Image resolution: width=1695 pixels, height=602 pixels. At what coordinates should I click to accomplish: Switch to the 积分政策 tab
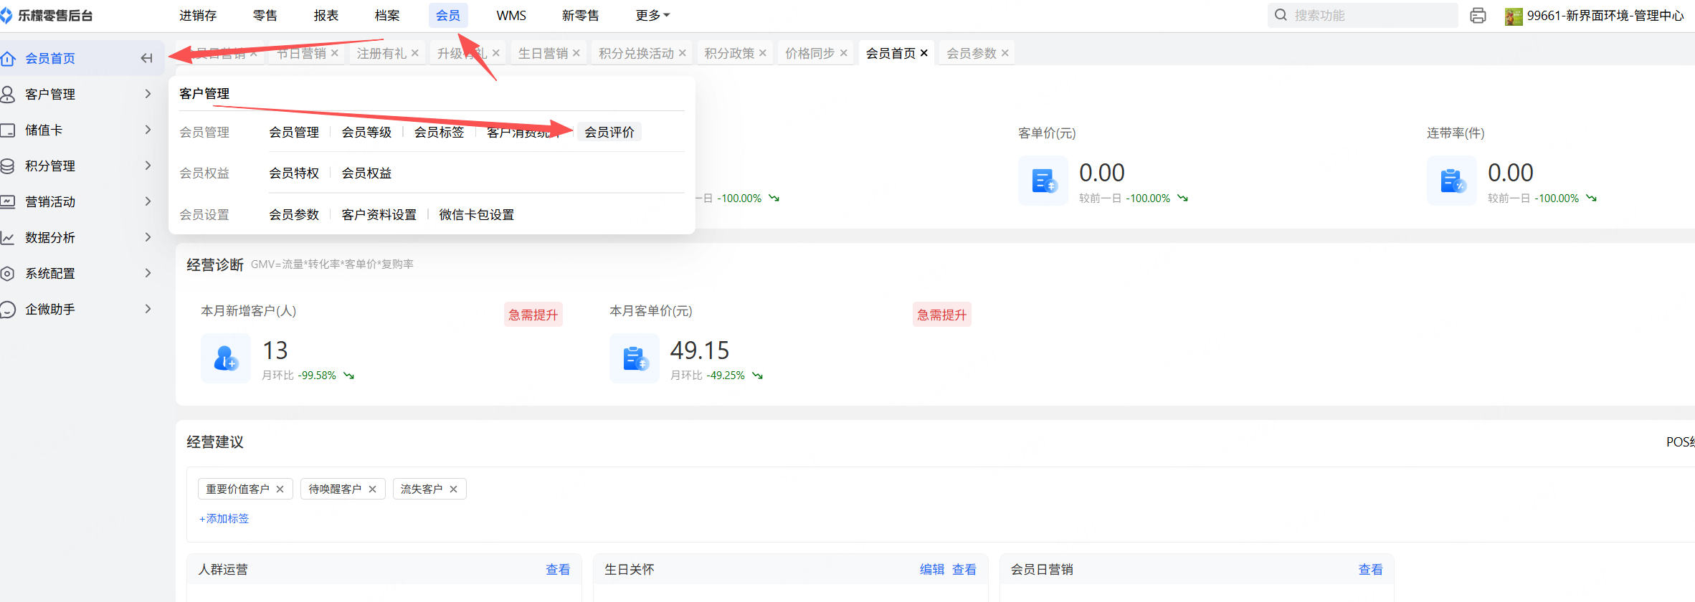pyautogui.click(x=729, y=53)
